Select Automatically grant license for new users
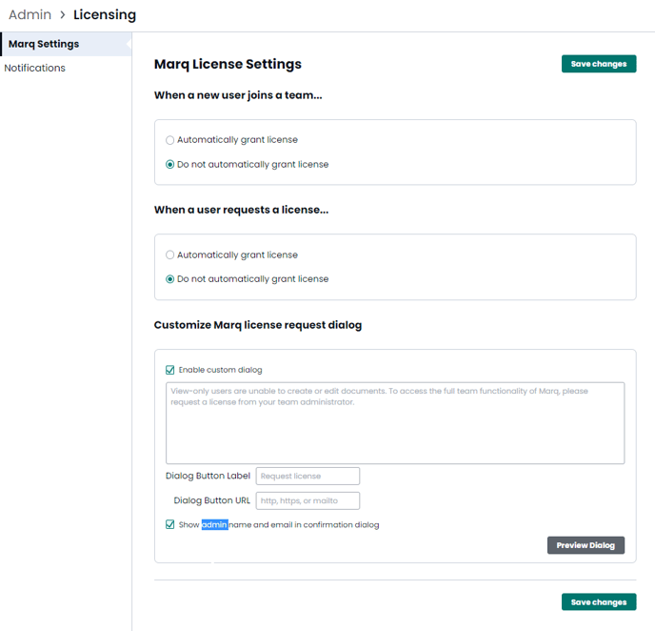Screen dimensions: 655x631 pos(170,140)
